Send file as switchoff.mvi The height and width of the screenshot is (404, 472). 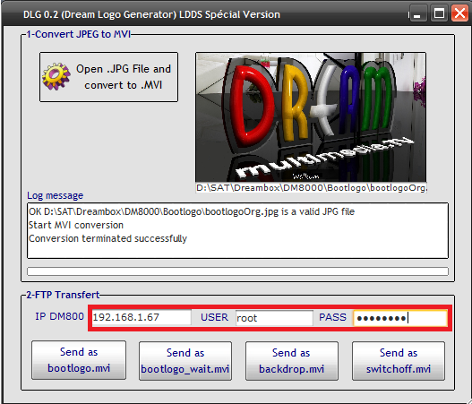[399, 361]
